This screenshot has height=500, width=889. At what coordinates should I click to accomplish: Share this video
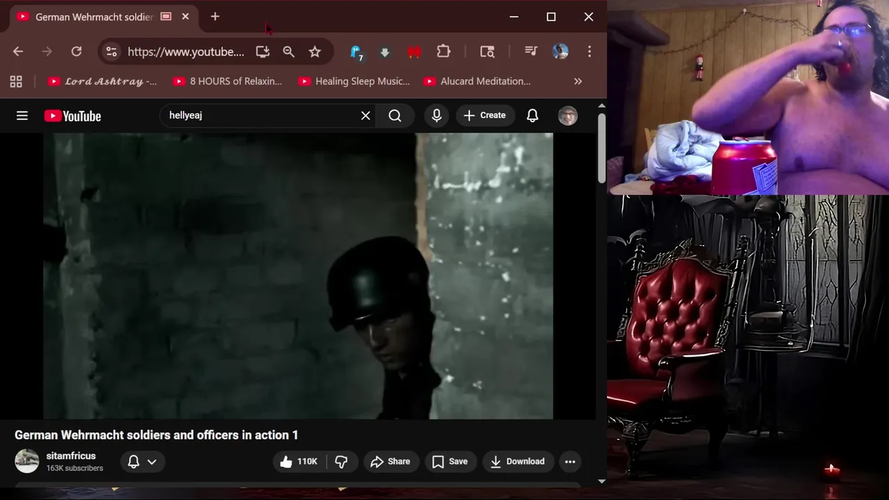point(391,462)
